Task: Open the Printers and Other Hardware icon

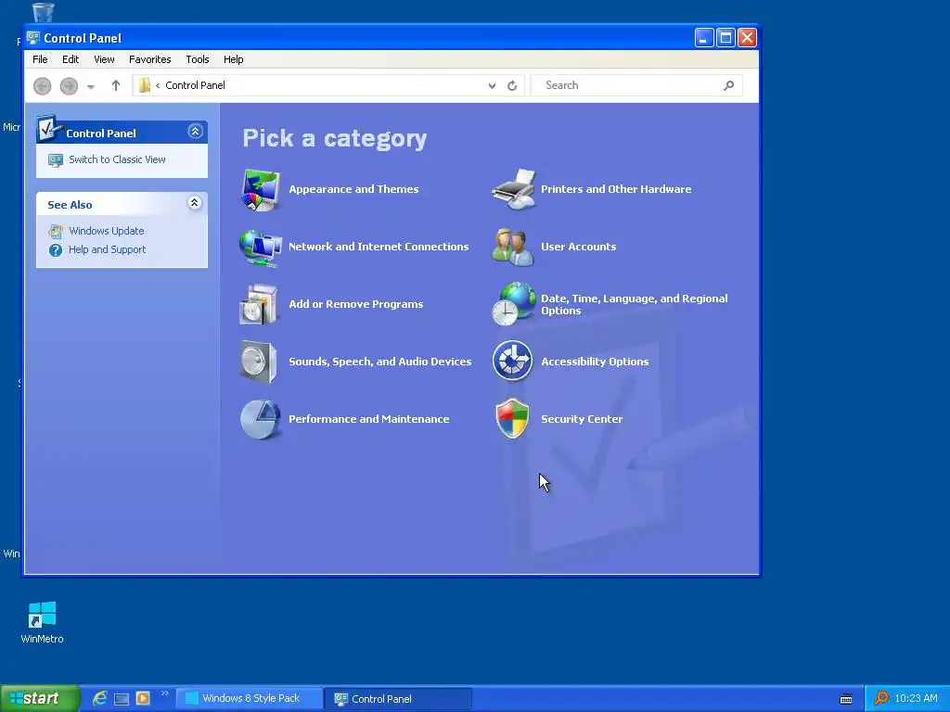Action: pyautogui.click(x=514, y=189)
